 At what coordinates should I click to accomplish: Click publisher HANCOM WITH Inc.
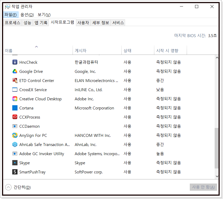[93, 136]
